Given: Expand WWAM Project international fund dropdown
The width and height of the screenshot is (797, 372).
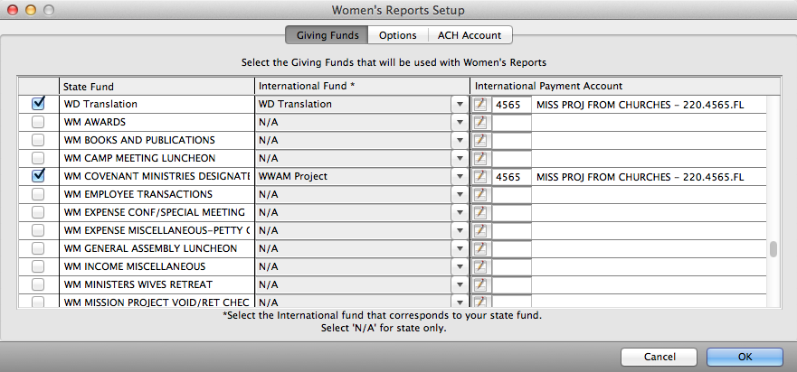Looking at the screenshot, I should 459,177.
